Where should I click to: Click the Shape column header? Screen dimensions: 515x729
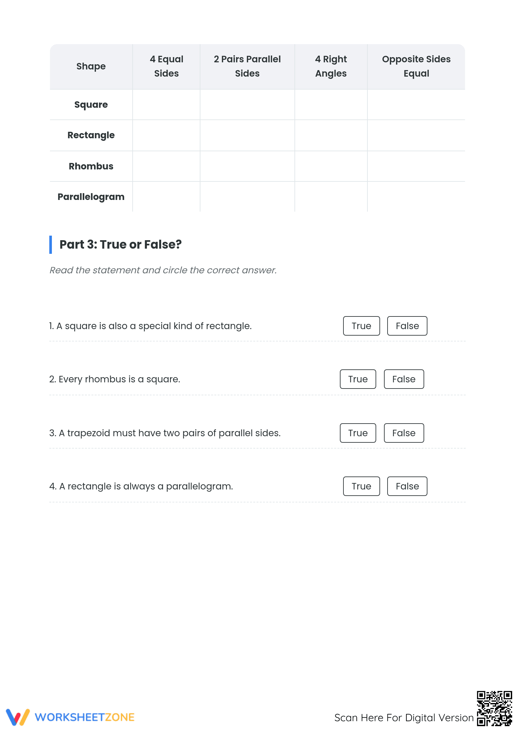tap(91, 67)
